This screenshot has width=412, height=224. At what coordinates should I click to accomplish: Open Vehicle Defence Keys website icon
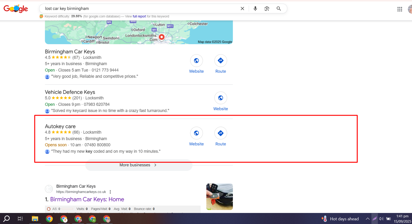point(220,98)
